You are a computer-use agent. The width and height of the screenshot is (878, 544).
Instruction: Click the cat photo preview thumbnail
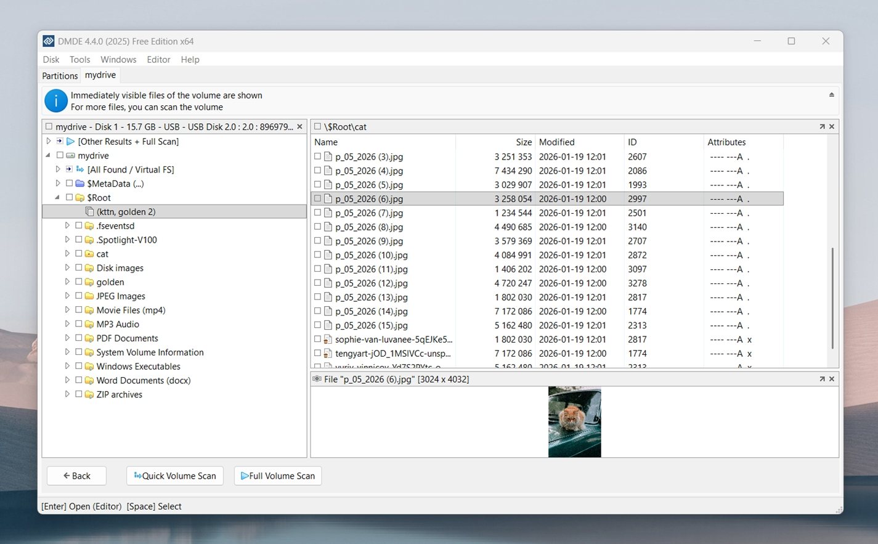[x=574, y=422]
